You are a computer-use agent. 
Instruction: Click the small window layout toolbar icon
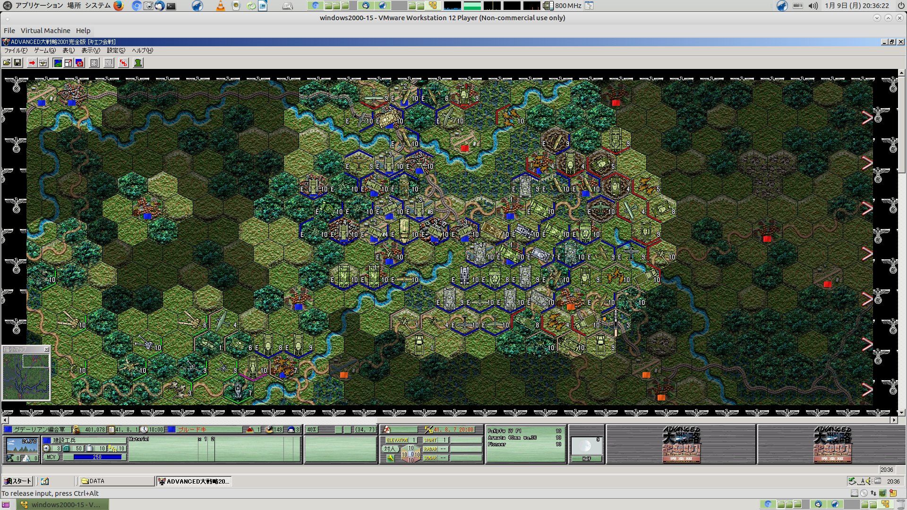tap(68, 63)
